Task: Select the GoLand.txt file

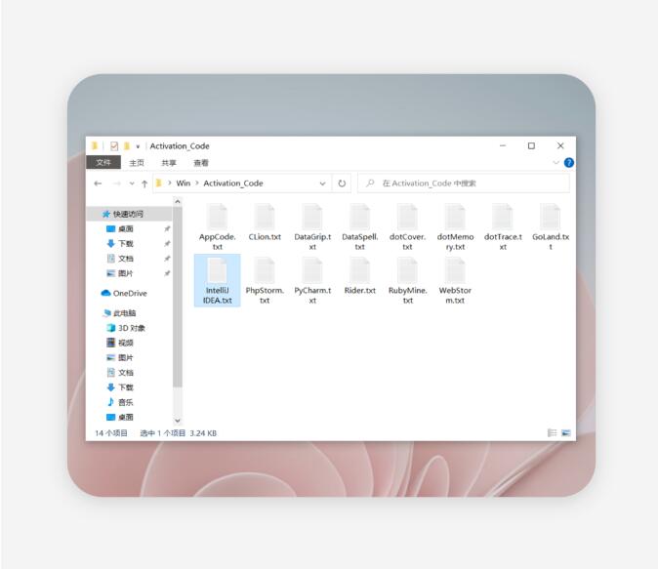Action: (x=550, y=217)
